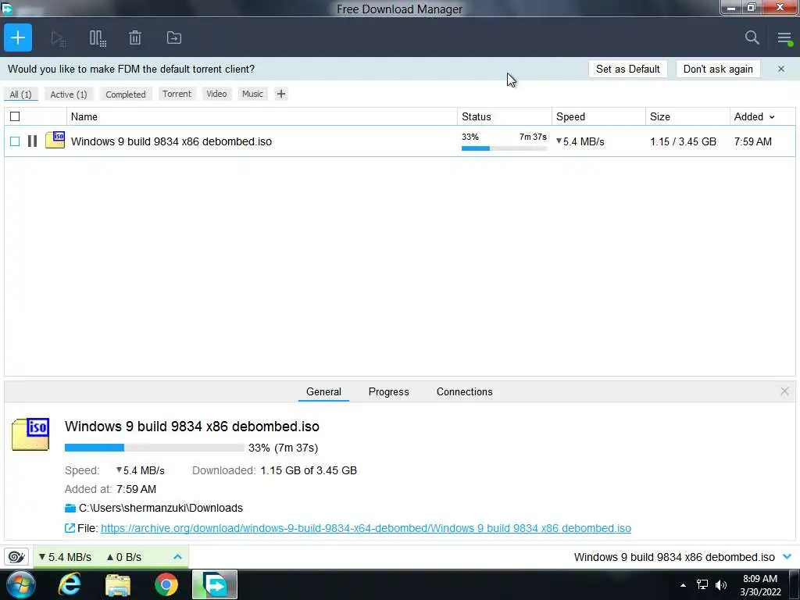Click the download speed 5.4 MB/s in status bar

coord(65,556)
